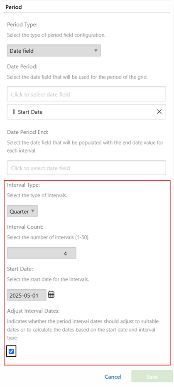
Task: Click the 'Interval Type:' label
Action: tap(24, 185)
